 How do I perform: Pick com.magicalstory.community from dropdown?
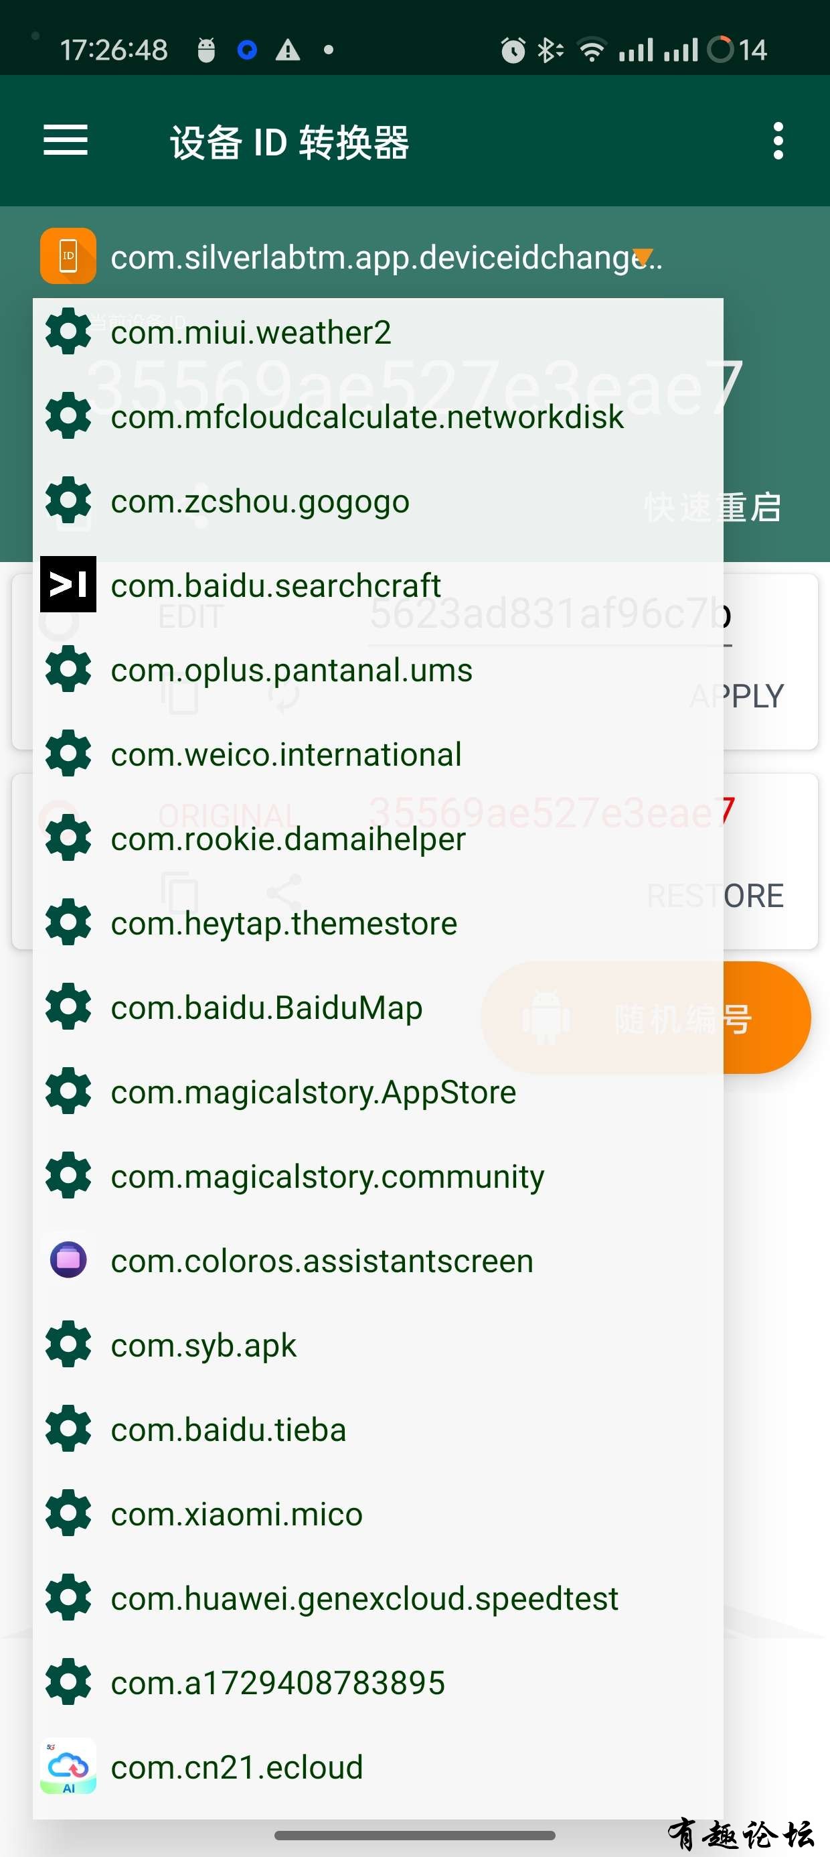(378, 1175)
